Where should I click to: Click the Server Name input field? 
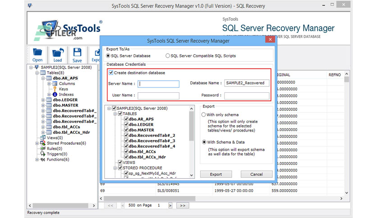coord(158,84)
